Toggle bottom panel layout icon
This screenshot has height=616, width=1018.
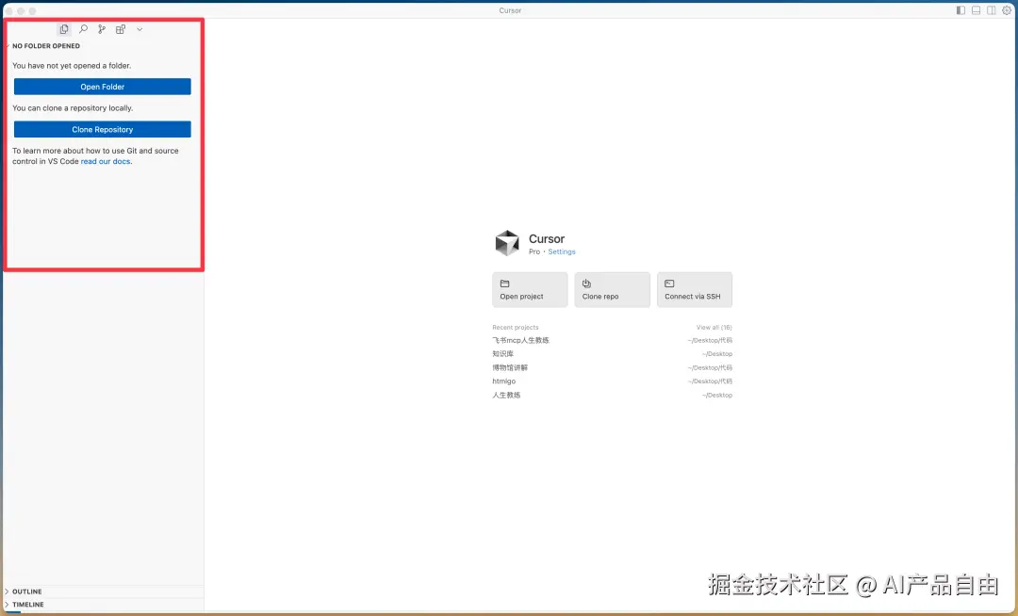976,10
